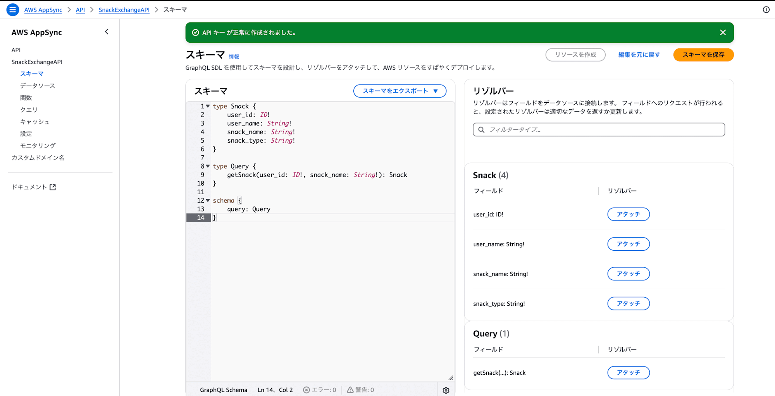Click the code line starting with getSnack(user_id
775x396 pixels.
317,175
